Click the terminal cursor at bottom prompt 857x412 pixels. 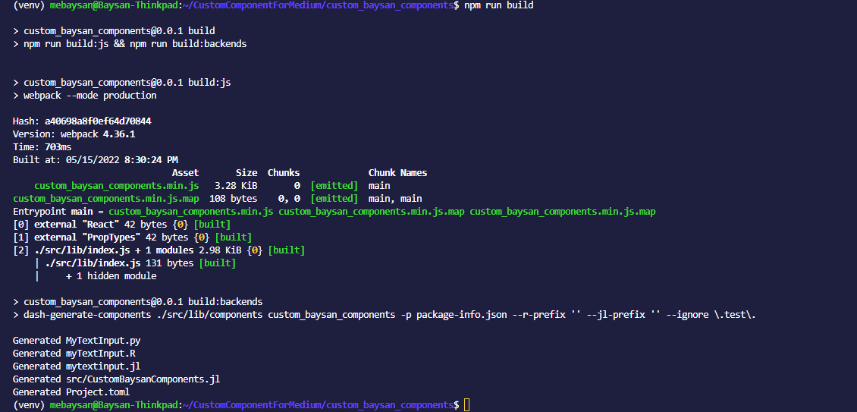(x=466, y=405)
